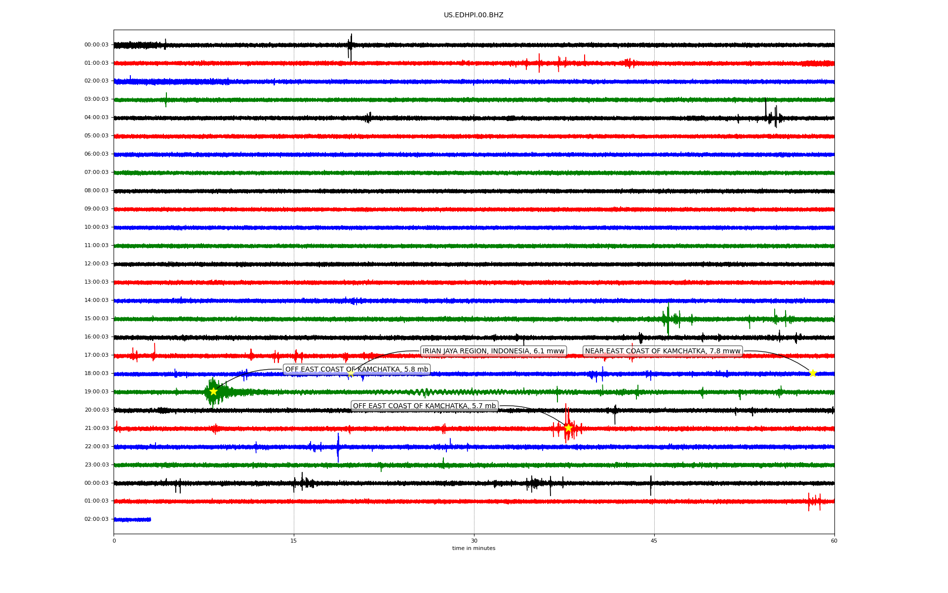Click the Irian Jaya Region 6.1 mww label
This screenshot has height=593, width=948.
click(493, 351)
